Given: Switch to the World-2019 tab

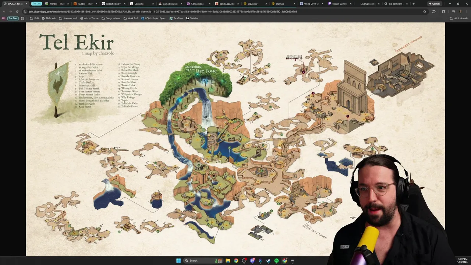Looking at the screenshot, I should point(311,4).
